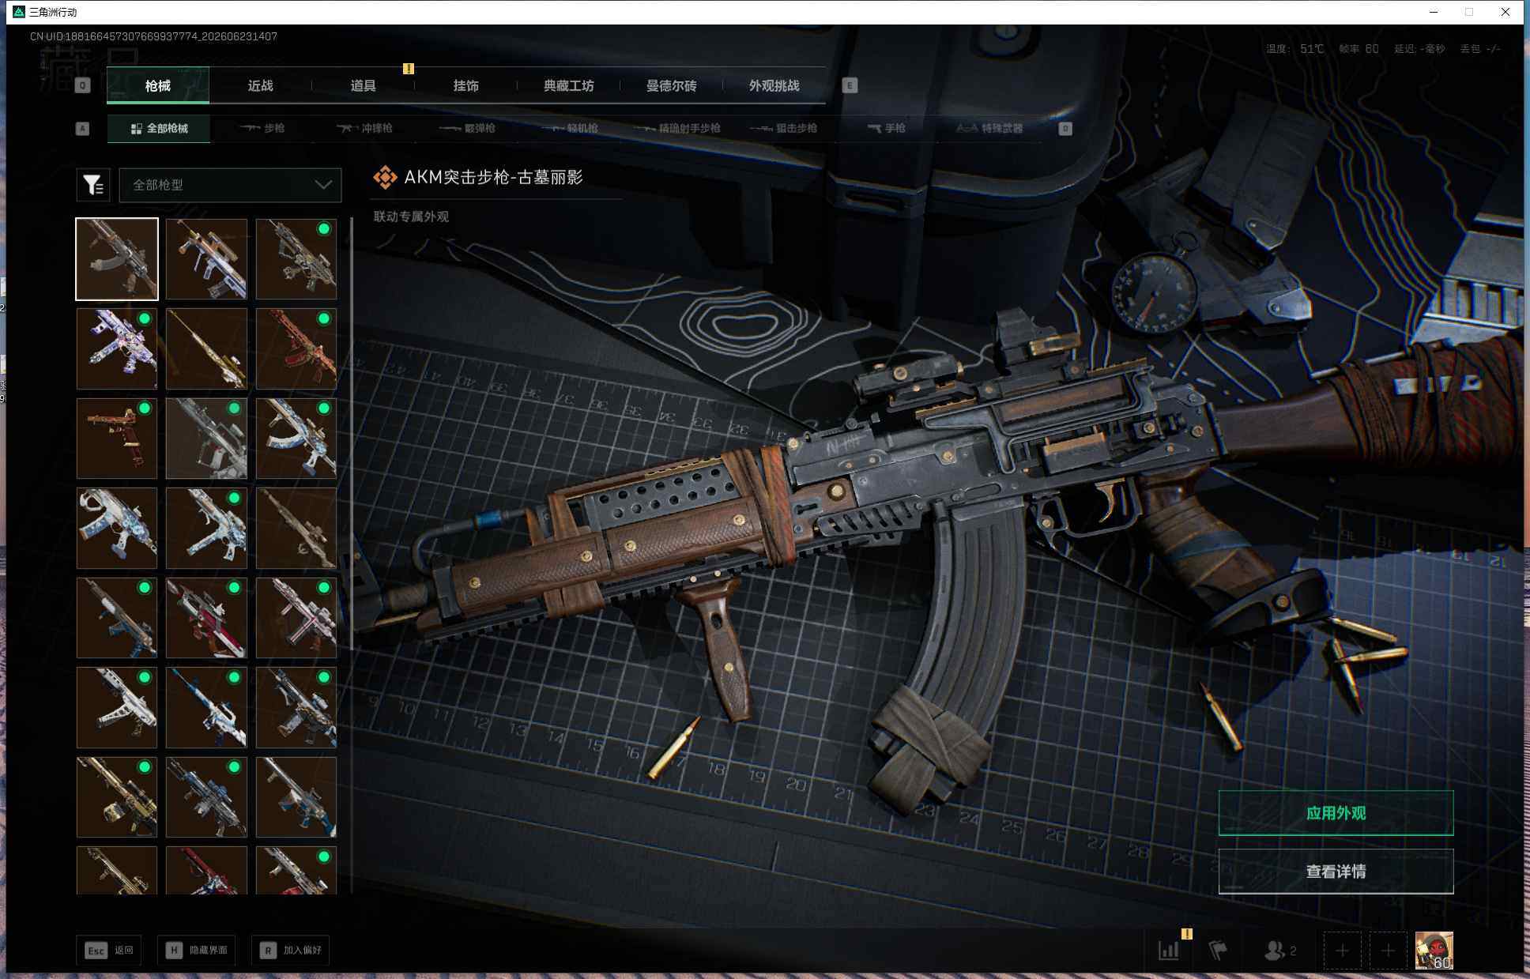The width and height of the screenshot is (1530, 979).
Task: Add teammate in first empty plus slot
Action: coord(1343,951)
